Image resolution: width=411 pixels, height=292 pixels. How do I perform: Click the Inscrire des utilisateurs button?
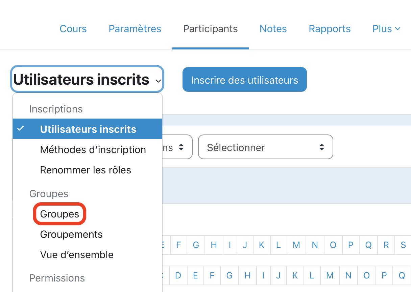coord(244,80)
